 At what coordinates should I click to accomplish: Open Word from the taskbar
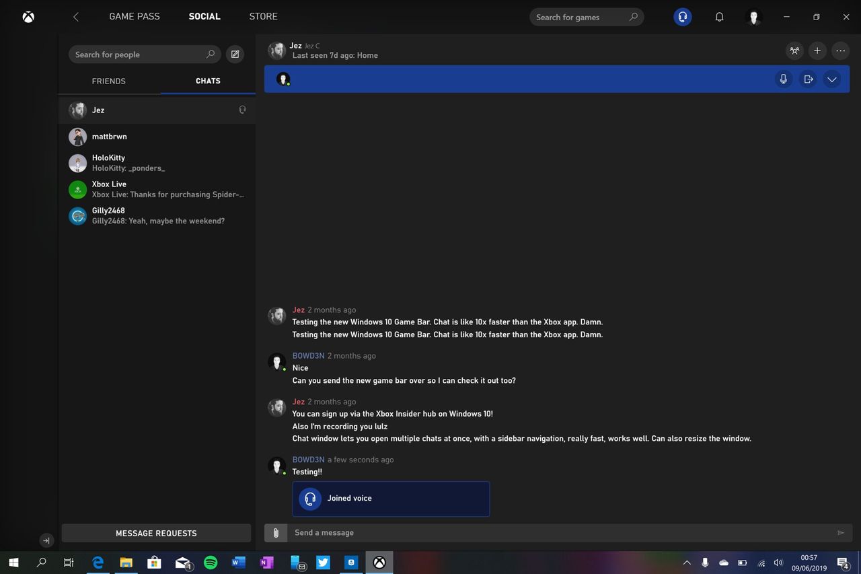[238, 563]
